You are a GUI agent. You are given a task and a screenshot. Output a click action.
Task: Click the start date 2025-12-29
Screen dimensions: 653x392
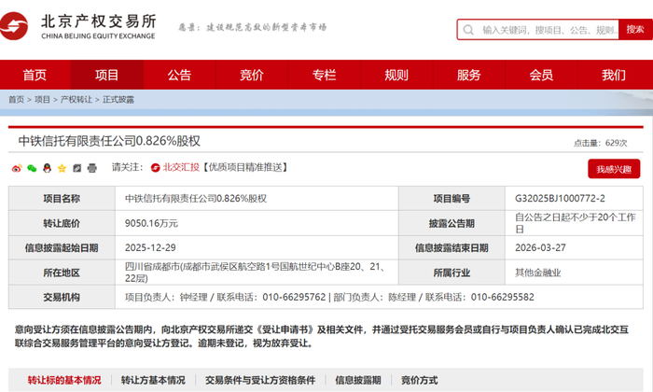(x=150, y=247)
